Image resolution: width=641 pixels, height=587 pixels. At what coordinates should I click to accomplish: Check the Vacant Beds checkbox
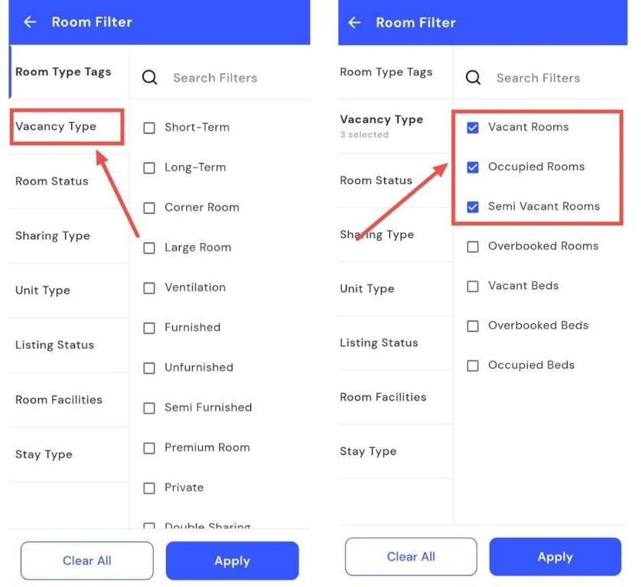pyautogui.click(x=473, y=286)
